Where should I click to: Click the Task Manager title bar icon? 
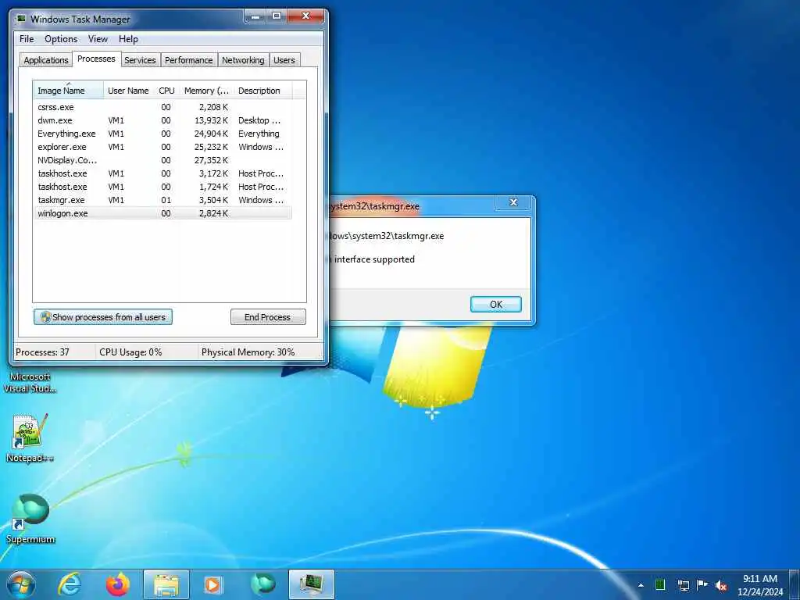click(21, 19)
